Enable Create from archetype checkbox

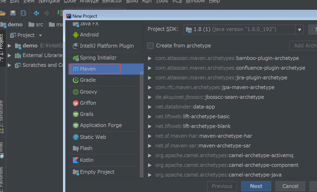(150, 45)
